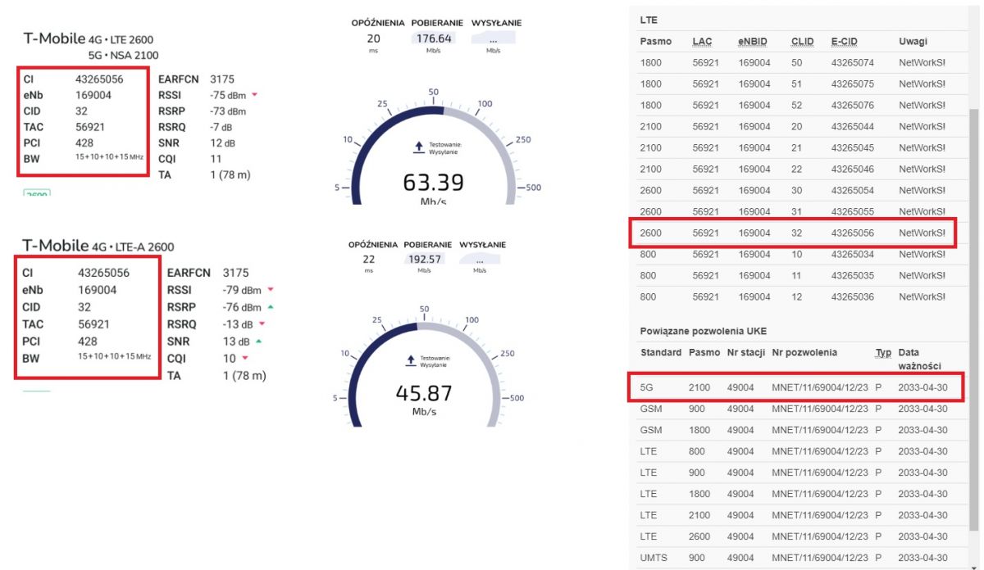Click the download value 192.57
Screen dimensions: 984x570
(424, 259)
